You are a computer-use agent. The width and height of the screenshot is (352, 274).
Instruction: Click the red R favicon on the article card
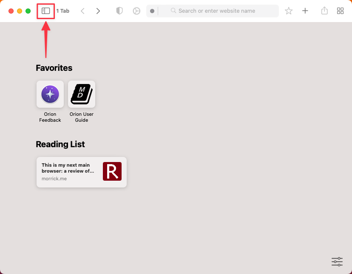point(112,171)
